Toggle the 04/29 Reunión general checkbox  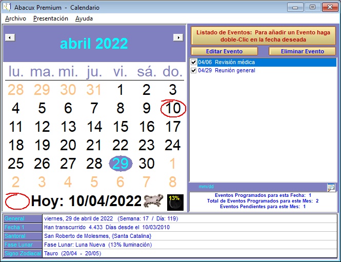(x=194, y=71)
